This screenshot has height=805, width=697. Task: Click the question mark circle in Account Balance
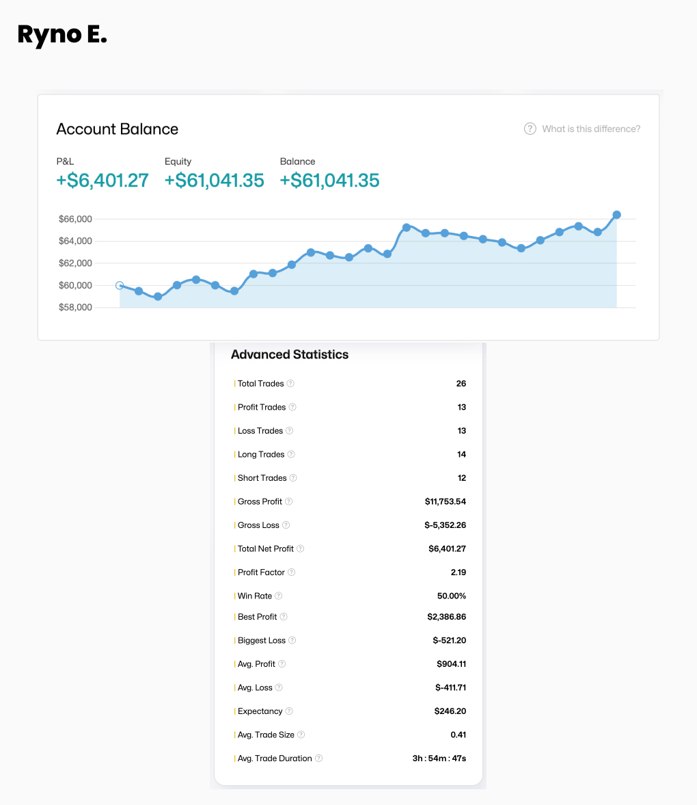[x=530, y=129]
